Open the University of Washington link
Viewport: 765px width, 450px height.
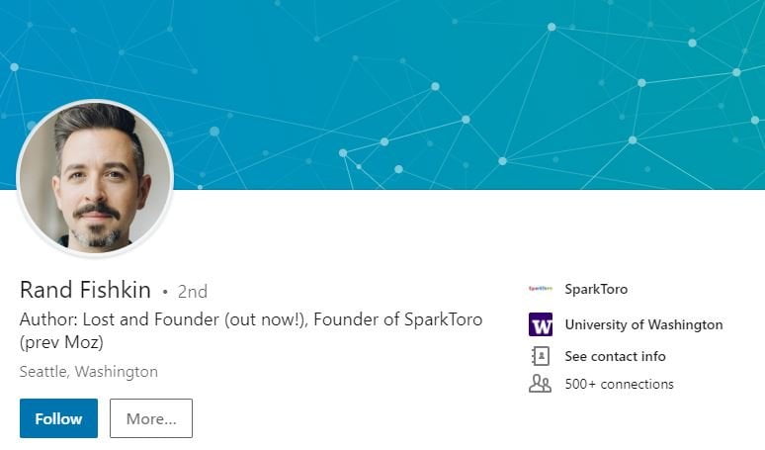pos(644,324)
